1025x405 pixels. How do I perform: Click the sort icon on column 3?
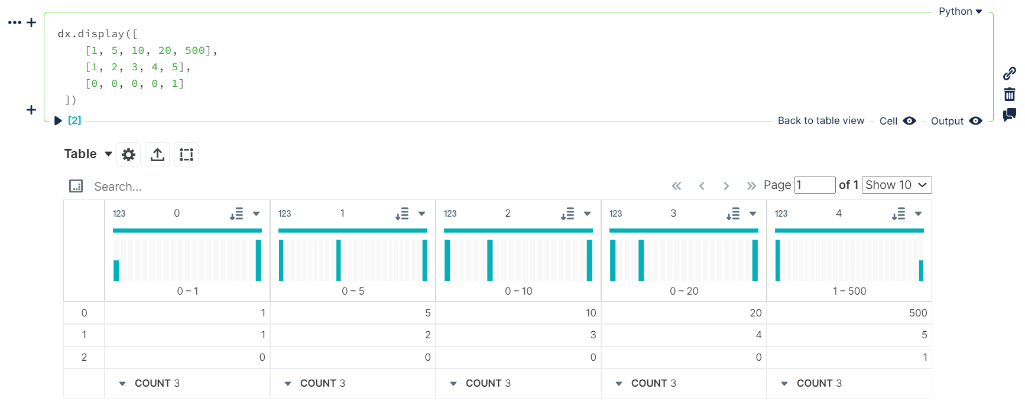pyautogui.click(x=733, y=214)
